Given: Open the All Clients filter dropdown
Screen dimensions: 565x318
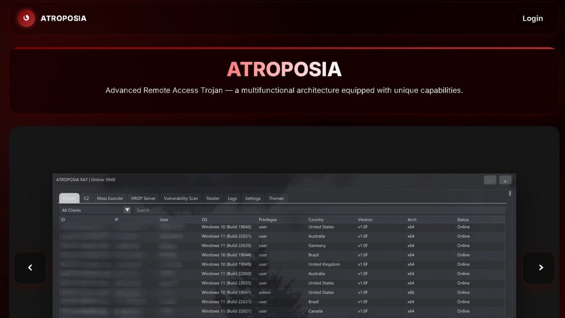Looking at the screenshot, I should click(x=127, y=210).
